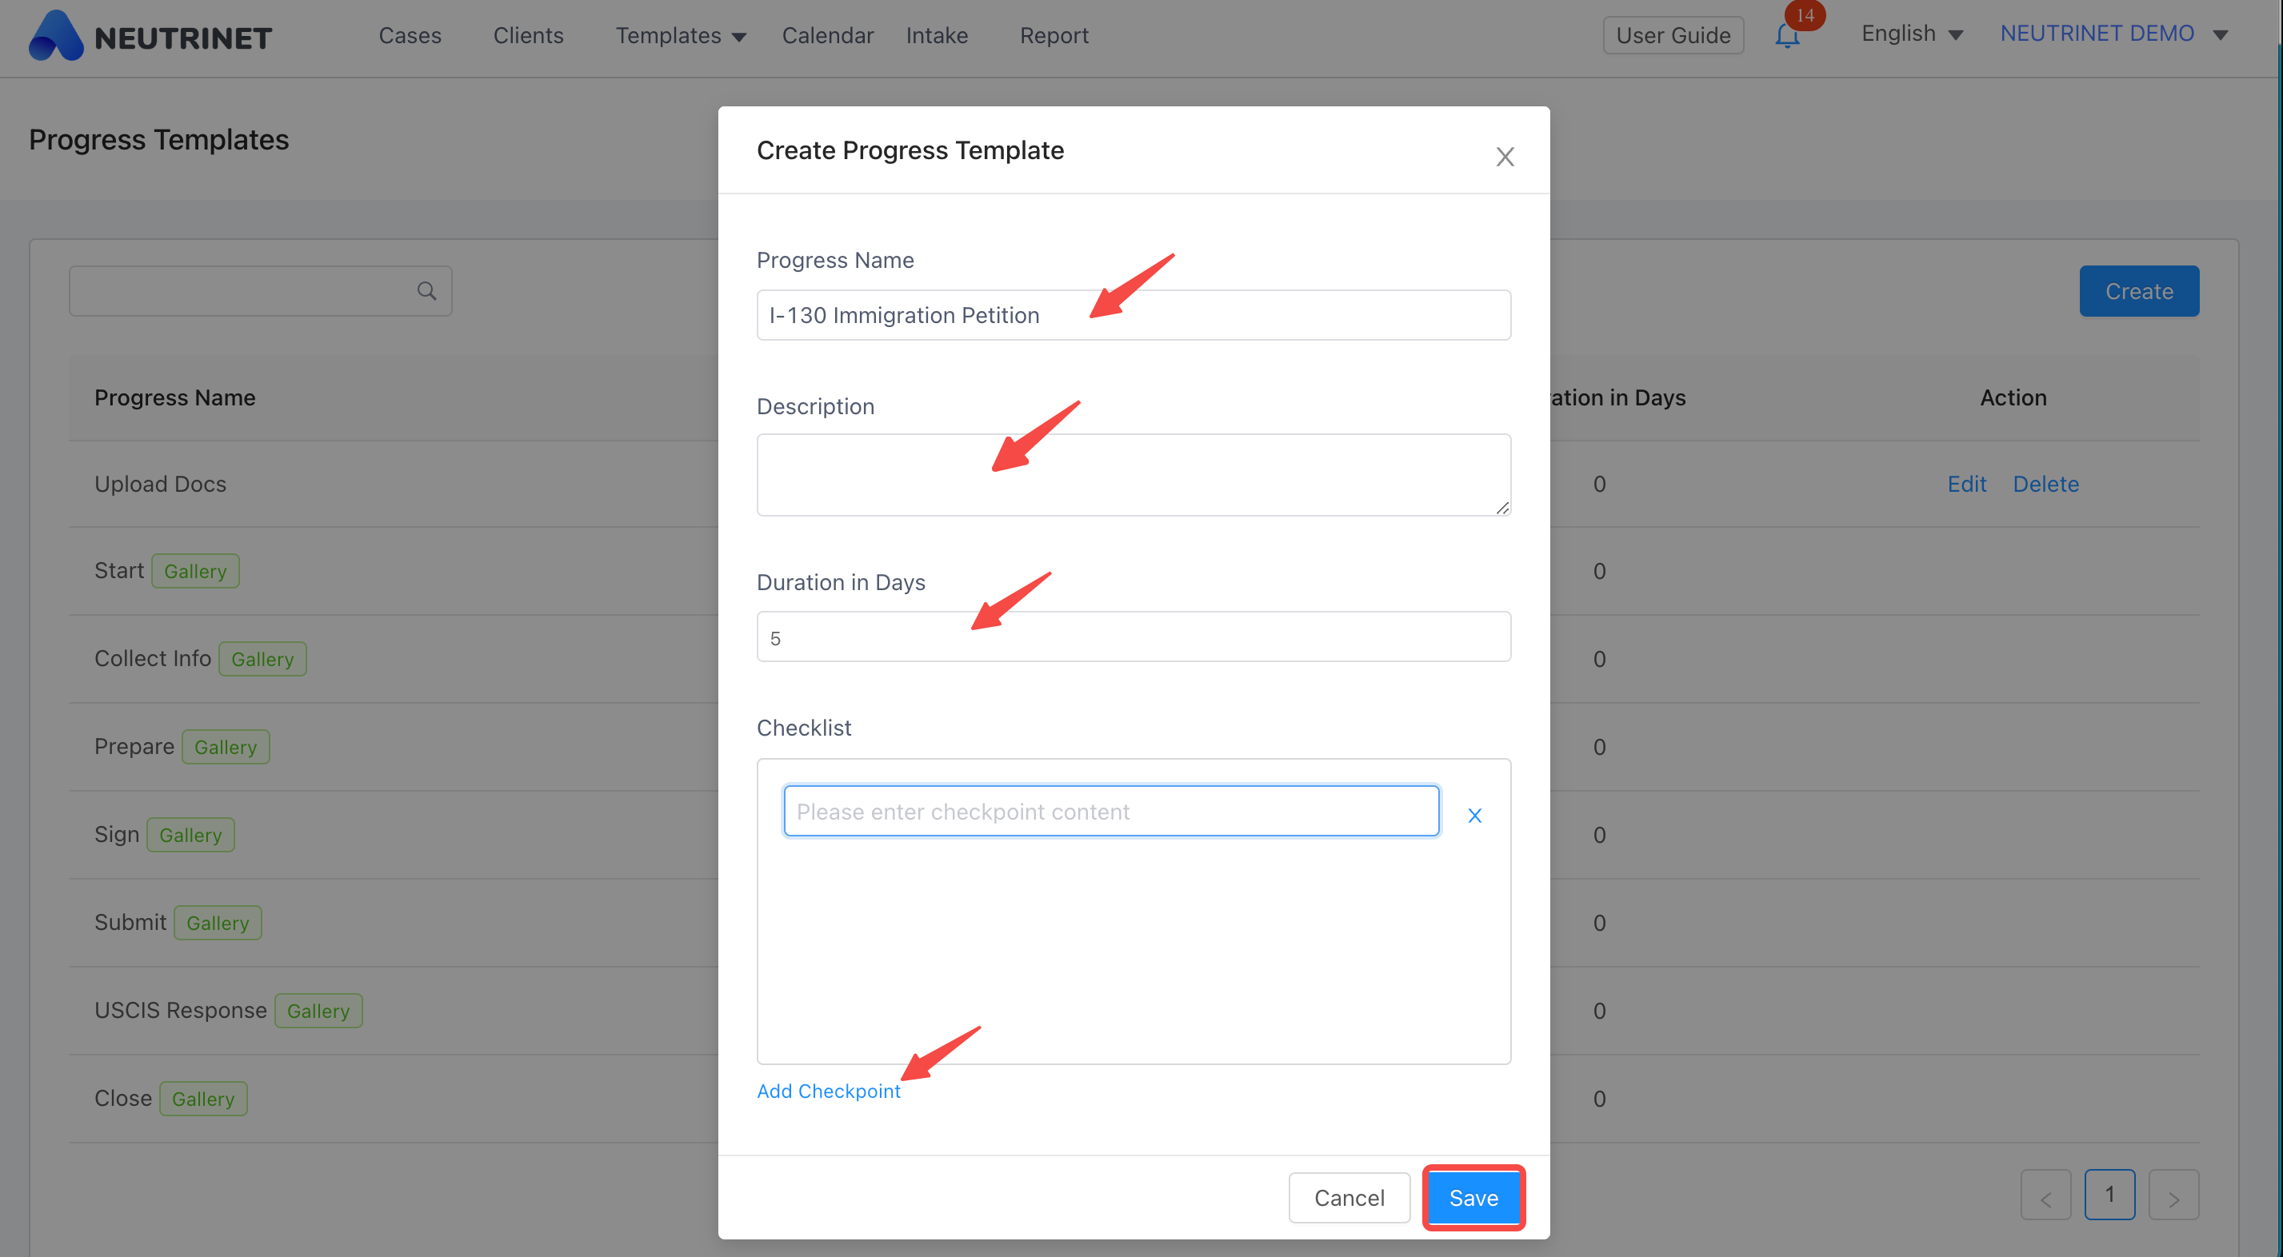The image size is (2283, 1257).
Task: Cancel the template creation
Action: (x=1349, y=1198)
